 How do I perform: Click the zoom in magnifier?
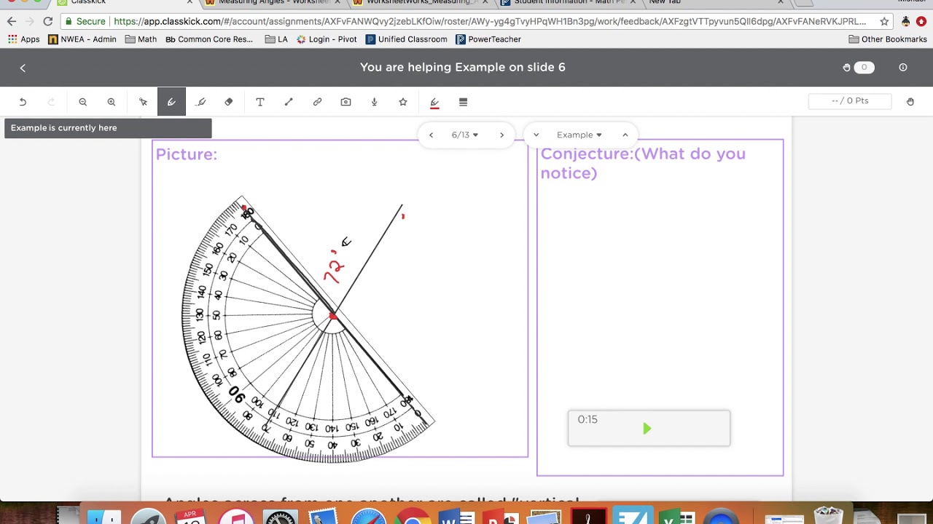(x=112, y=102)
